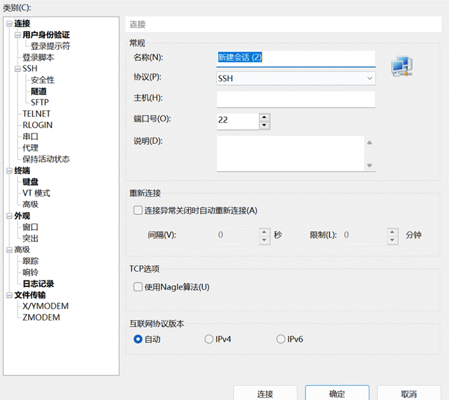Select 外观 tree label
This screenshot has height=400, width=449.
coord(22,216)
